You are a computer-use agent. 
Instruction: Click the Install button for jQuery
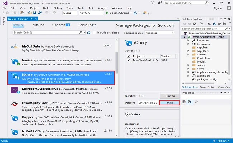coord(169,103)
